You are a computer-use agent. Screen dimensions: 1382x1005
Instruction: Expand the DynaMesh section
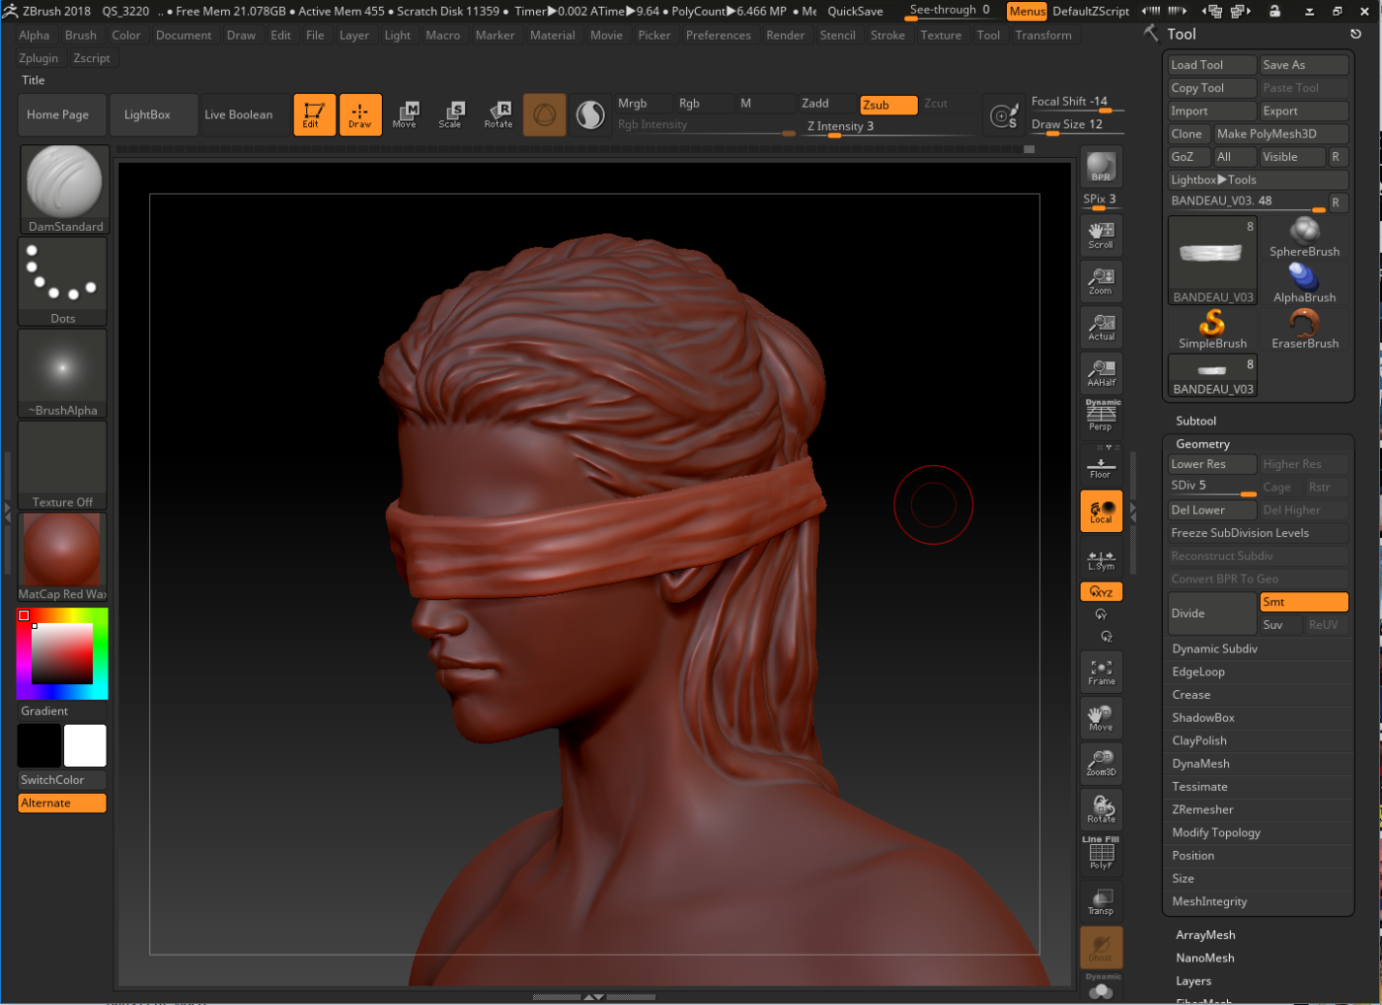(1200, 763)
